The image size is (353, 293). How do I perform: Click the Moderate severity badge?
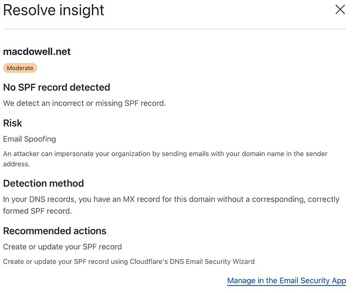click(x=20, y=68)
